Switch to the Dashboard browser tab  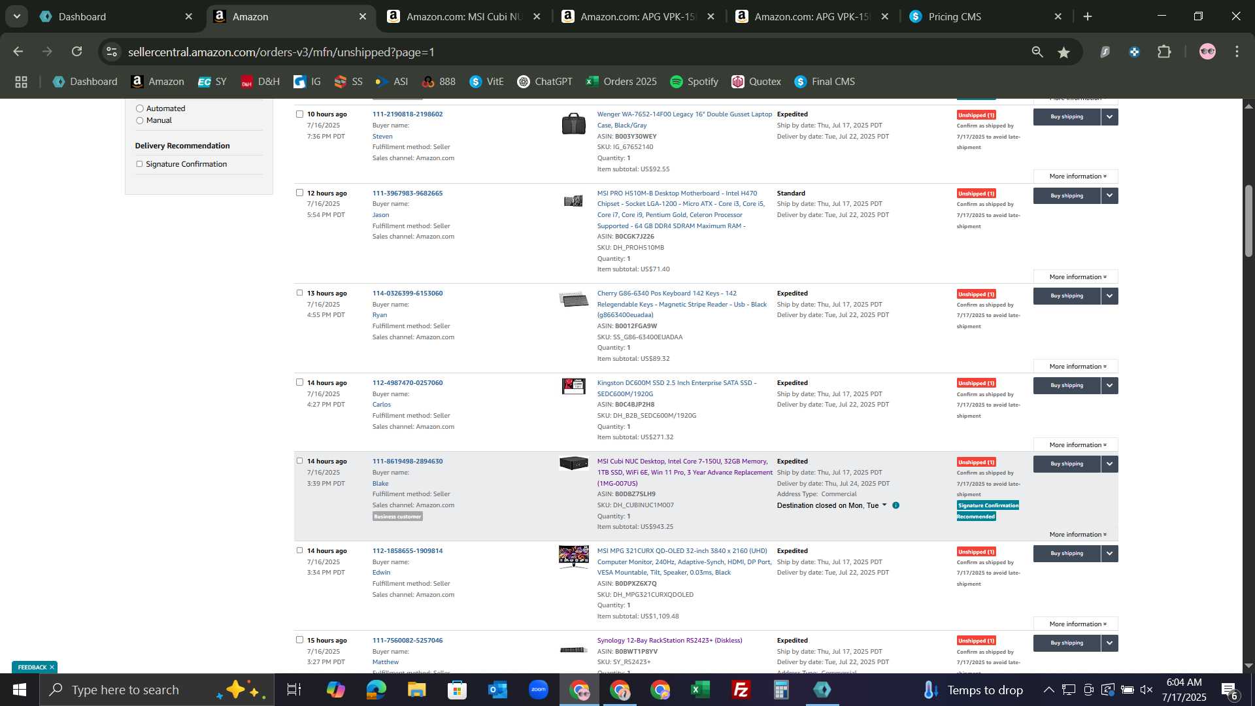coord(116,17)
